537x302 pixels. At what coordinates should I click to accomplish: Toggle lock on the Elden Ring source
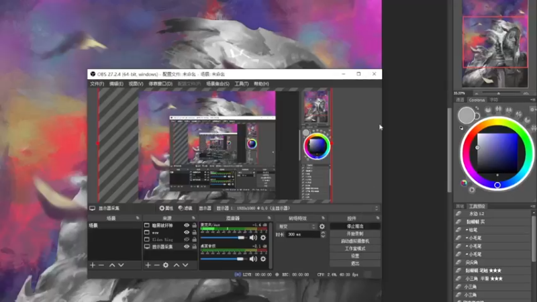194,240
